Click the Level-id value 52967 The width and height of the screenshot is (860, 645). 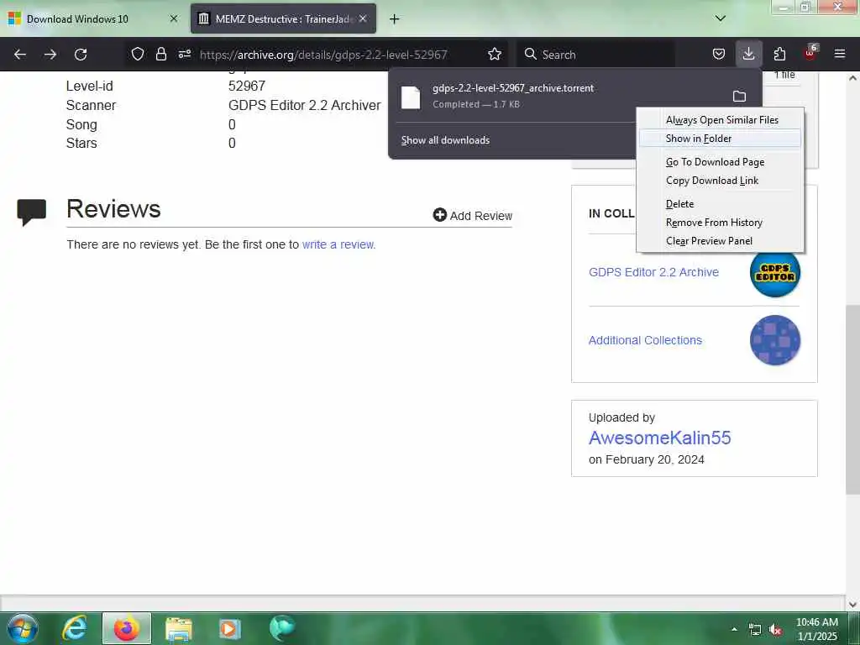pos(247,87)
